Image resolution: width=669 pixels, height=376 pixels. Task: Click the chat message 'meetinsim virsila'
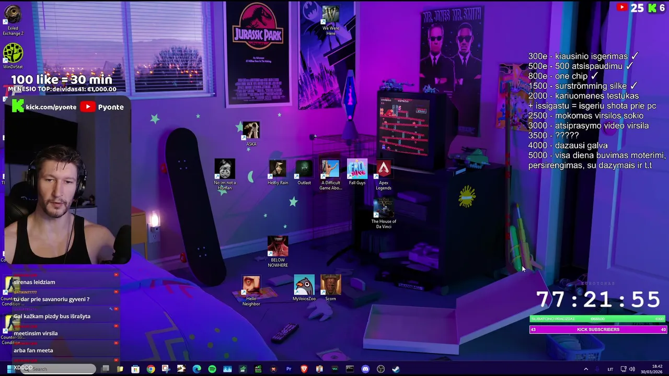36,333
